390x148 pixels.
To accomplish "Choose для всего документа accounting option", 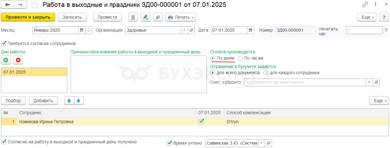I will tap(213, 73).
